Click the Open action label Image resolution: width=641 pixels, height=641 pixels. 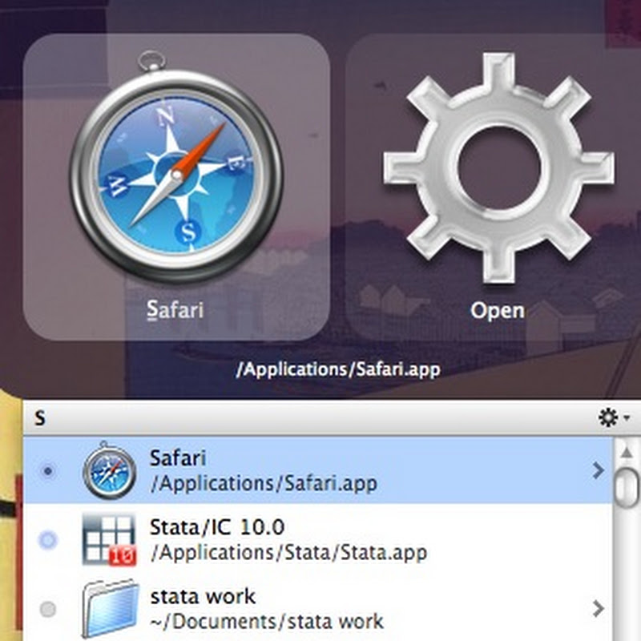coord(497,310)
